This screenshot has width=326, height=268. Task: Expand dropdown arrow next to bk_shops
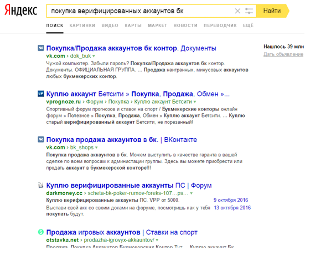tap(96, 148)
